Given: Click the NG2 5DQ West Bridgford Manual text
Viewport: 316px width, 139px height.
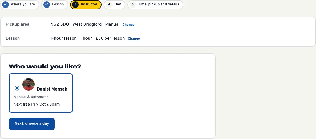Looking at the screenshot, I should (x=85, y=24).
